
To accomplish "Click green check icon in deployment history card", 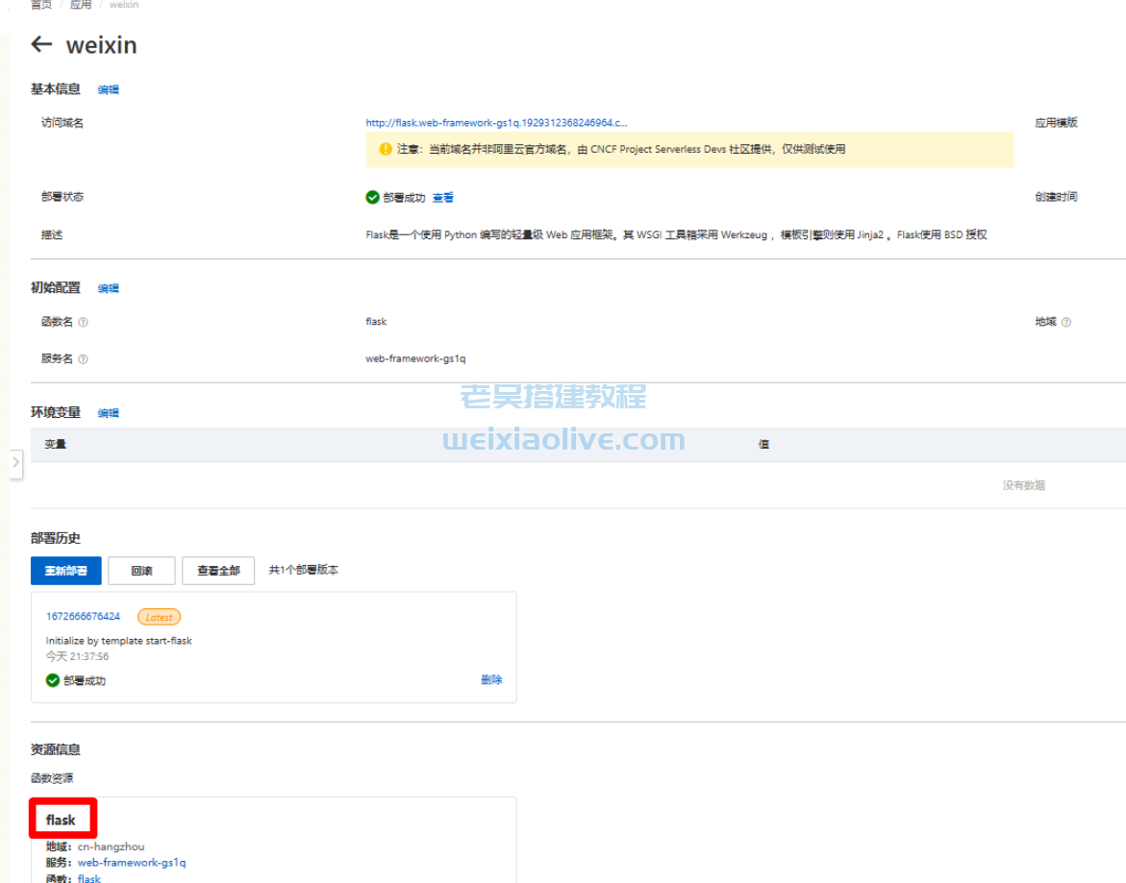I will [53, 680].
